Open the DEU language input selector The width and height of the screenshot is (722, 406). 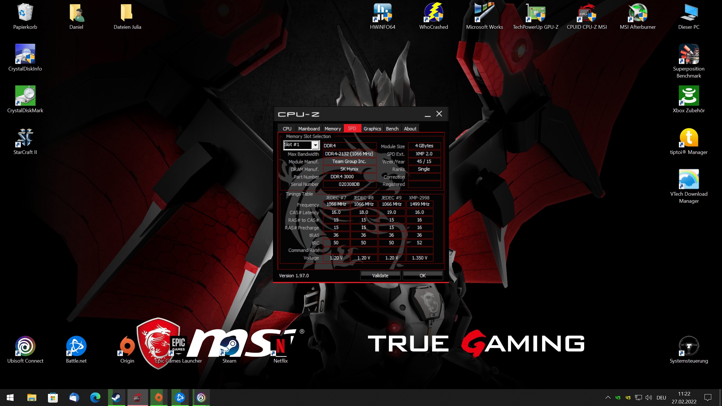click(x=661, y=398)
